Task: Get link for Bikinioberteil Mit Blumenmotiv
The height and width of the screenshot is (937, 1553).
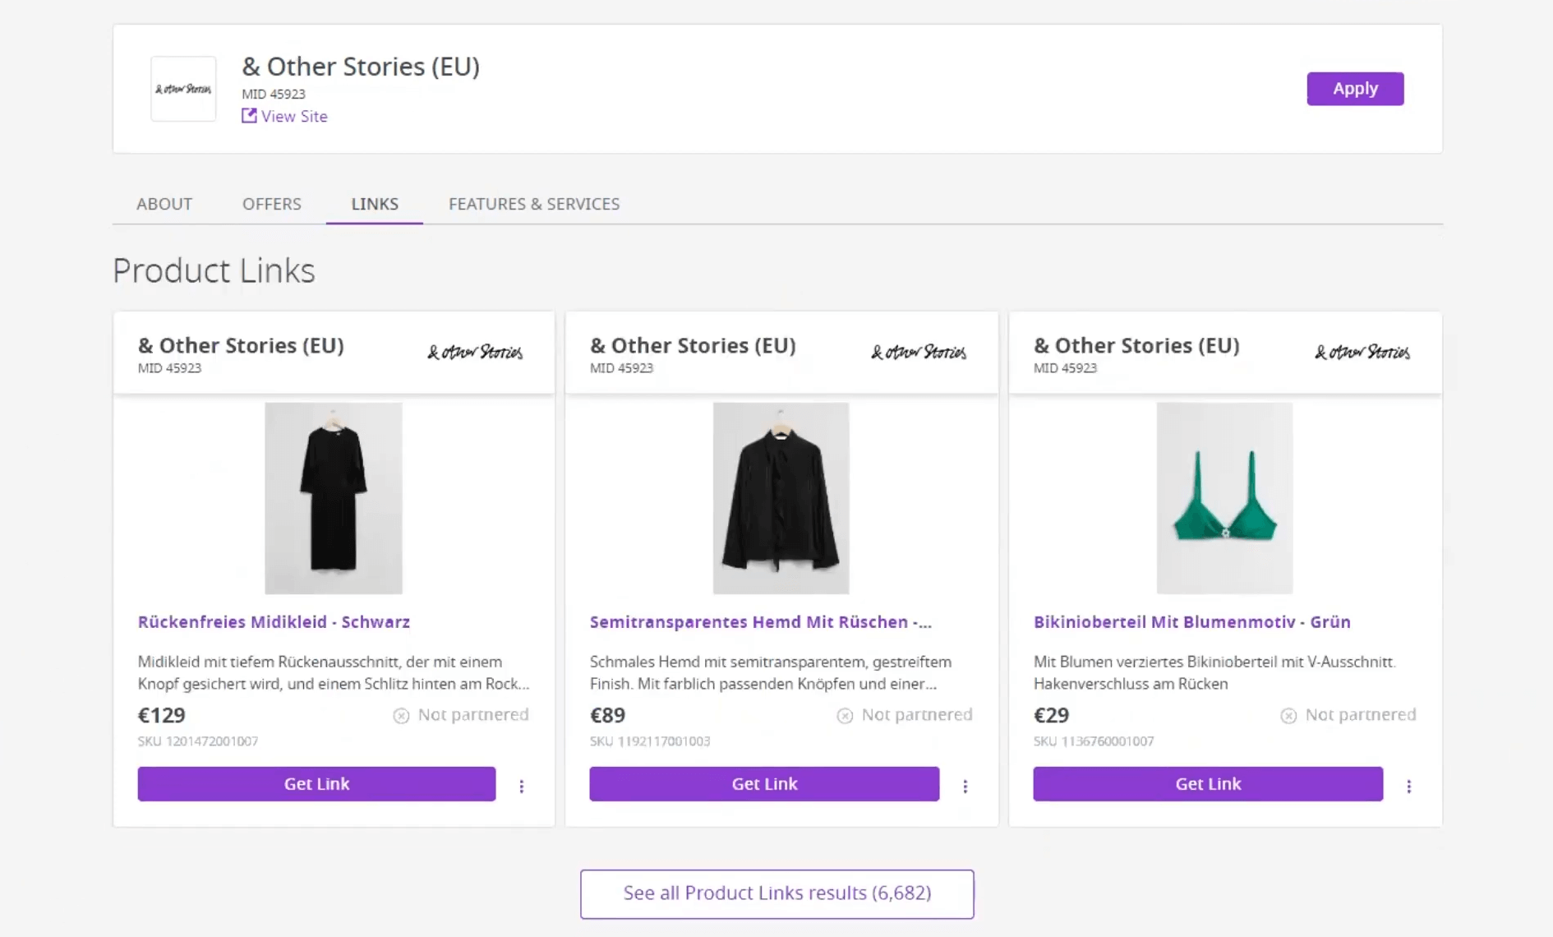Action: [1208, 784]
